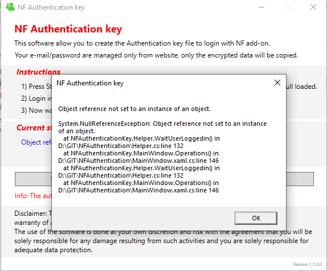The height and width of the screenshot is (271, 327).
Task: Click OK in the error dialog
Action: click(x=256, y=218)
